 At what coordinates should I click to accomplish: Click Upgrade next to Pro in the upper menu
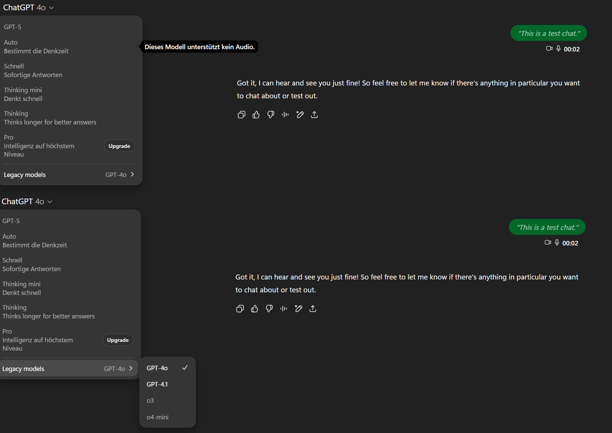point(119,146)
